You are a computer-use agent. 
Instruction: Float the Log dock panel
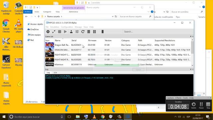[x=191, y=69]
